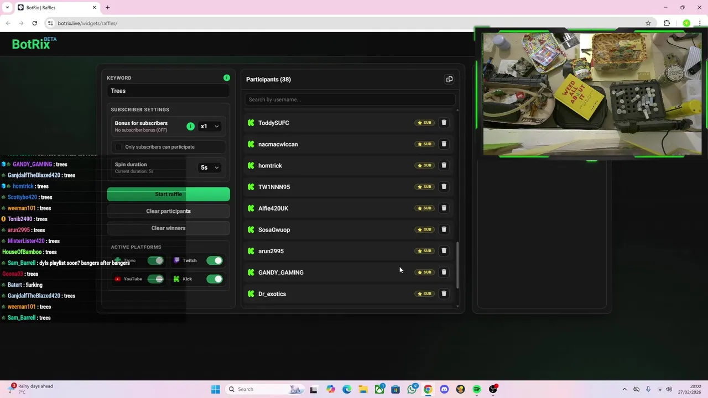The height and width of the screenshot is (398, 708).
Task: Reload the botrix.live page
Action: pyautogui.click(x=34, y=23)
